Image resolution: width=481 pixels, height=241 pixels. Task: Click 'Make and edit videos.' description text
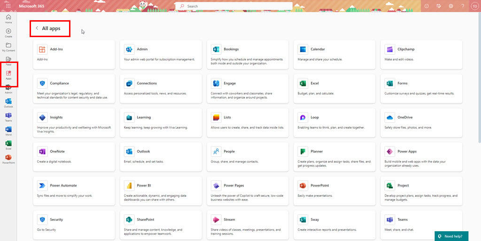pyautogui.click(x=399, y=59)
